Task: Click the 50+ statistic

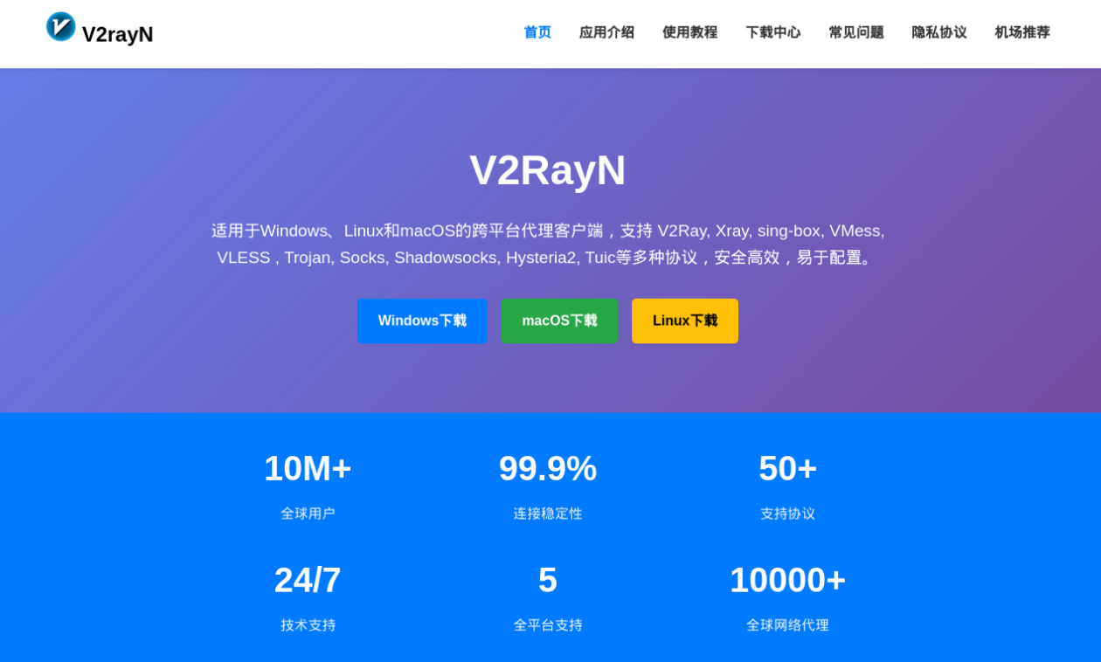Action: (x=787, y=469)
